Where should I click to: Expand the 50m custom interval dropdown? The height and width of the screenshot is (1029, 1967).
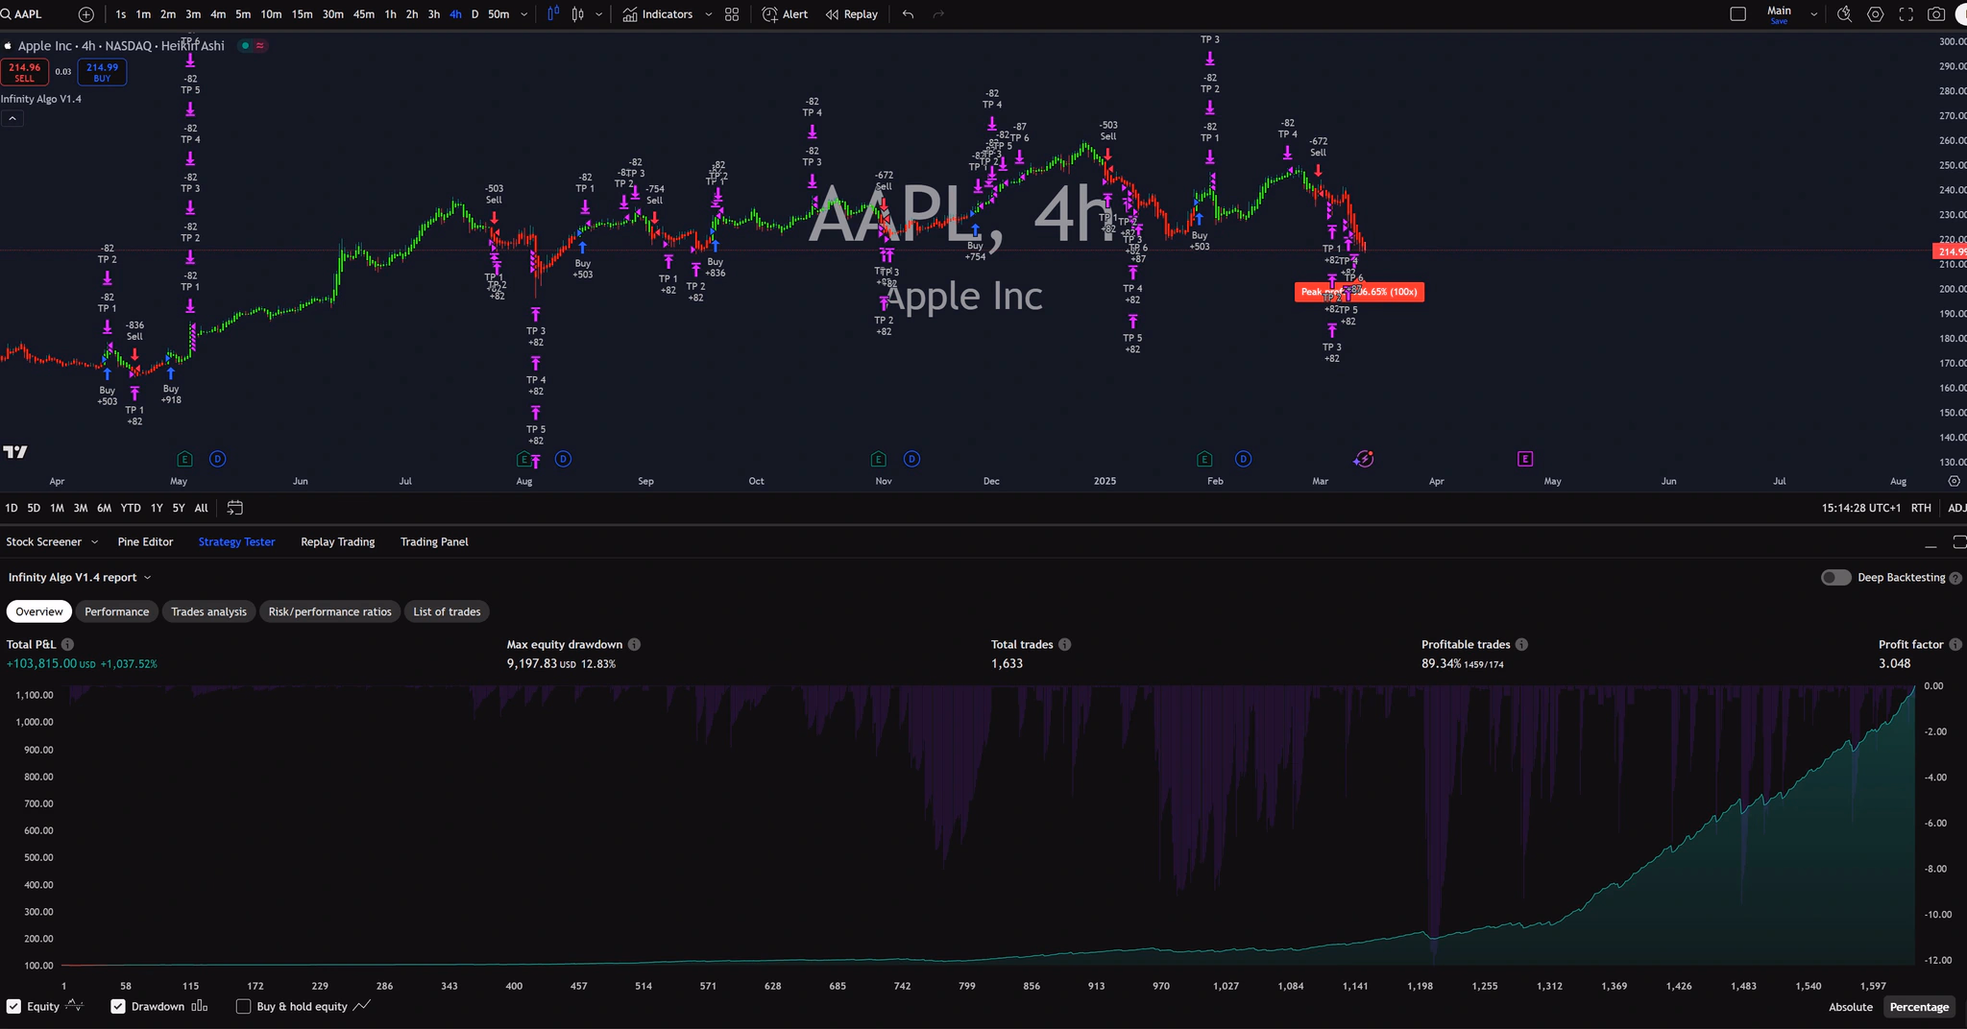point(522,14)
